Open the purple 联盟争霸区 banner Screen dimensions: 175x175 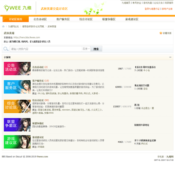(17, 125)
